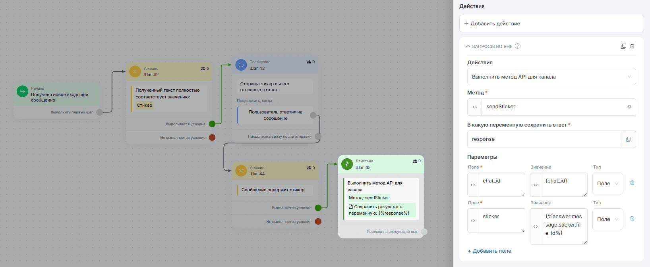Delete the ЗАПРОСЫ ВО ВНЕ action block
Screen dimensions: 650x267
(632, 46)
